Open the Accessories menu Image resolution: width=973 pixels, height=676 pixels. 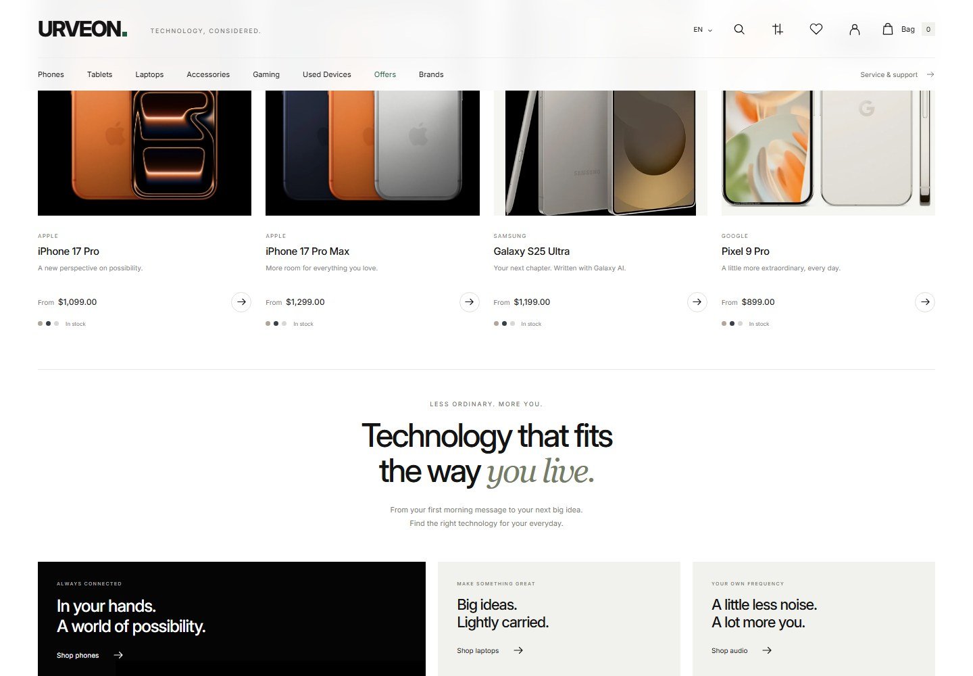click(x=208, y=74)
